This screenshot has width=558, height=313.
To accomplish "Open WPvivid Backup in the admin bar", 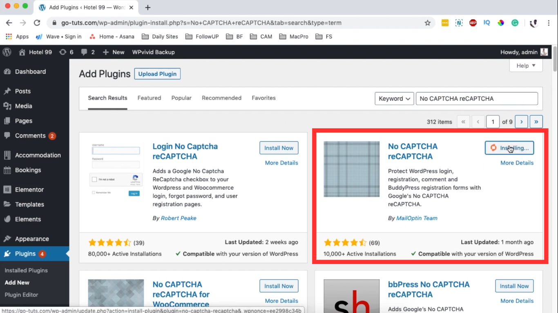I will pyautogui.click(x=153, y=52).
